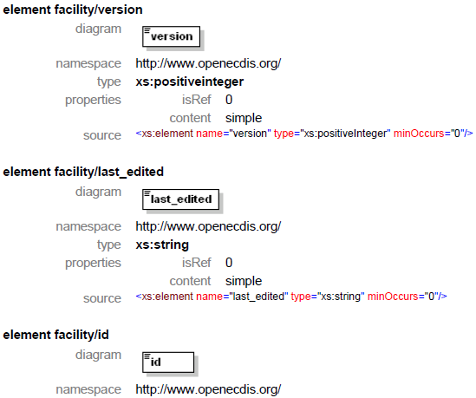Image resolution: width=476 pixels, height=398 pixels.
Task: Click the 'simple' content value under version
Action: click(244, 118)
